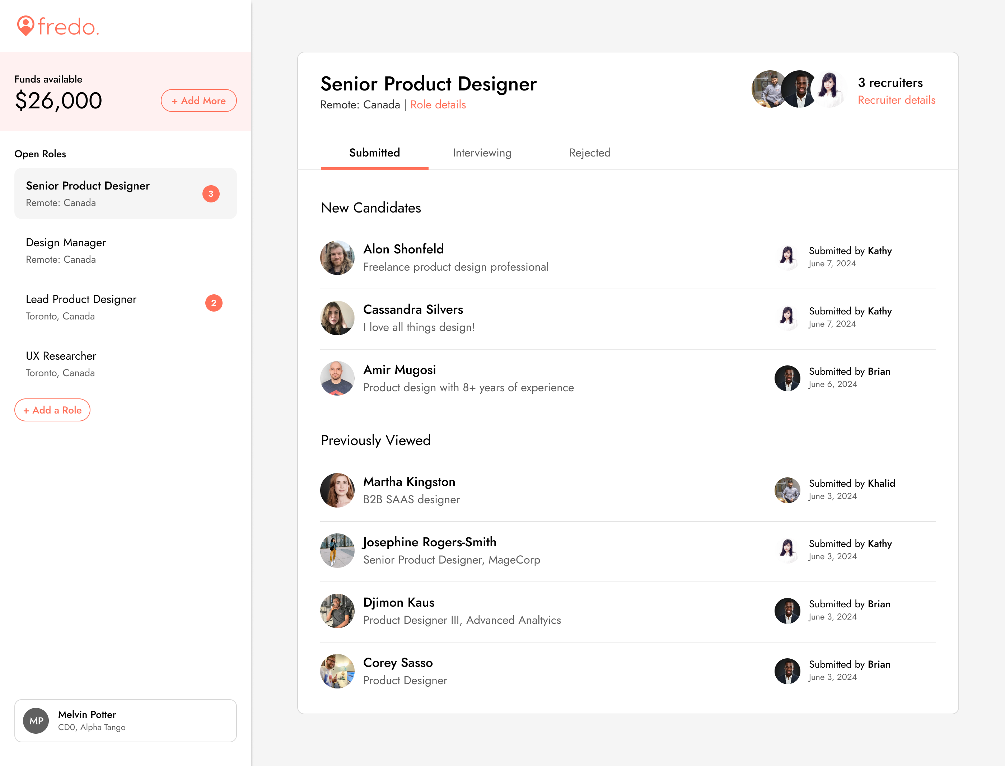
Task: Click Kathy's avatar in Josephine Rogers-Smith's row
Action: [x=787, y=550]
